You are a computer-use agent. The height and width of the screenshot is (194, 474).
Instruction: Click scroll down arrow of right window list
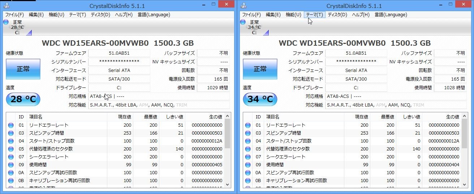[464, 184]
